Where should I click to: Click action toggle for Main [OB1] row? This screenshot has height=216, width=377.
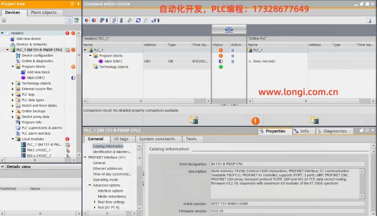[x=232, y=61]
